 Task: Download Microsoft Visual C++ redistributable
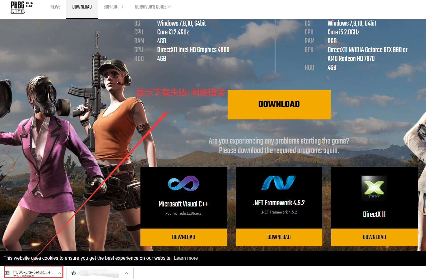point(183,237)
